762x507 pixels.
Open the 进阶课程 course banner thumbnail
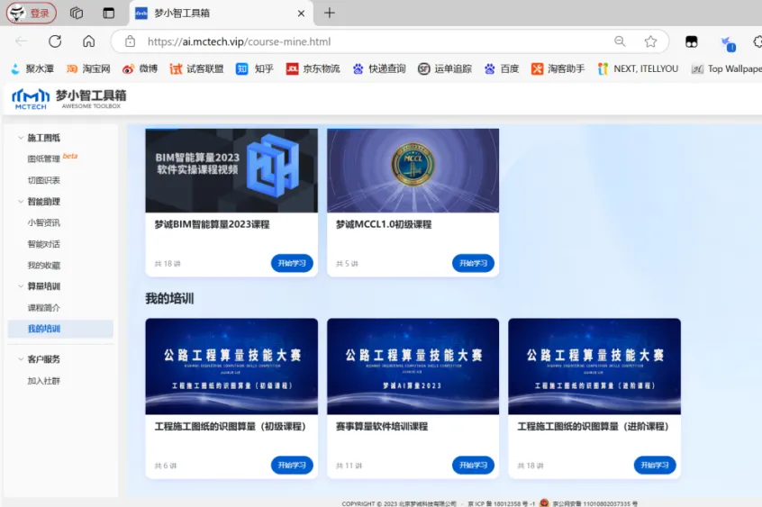tap(594, 367)
